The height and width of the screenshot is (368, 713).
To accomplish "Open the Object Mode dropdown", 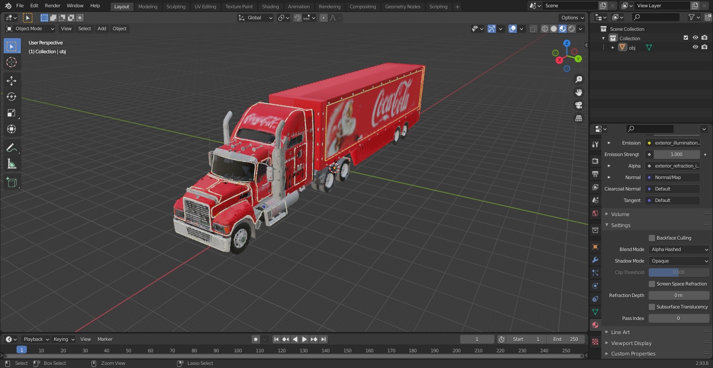I will 30,29.
